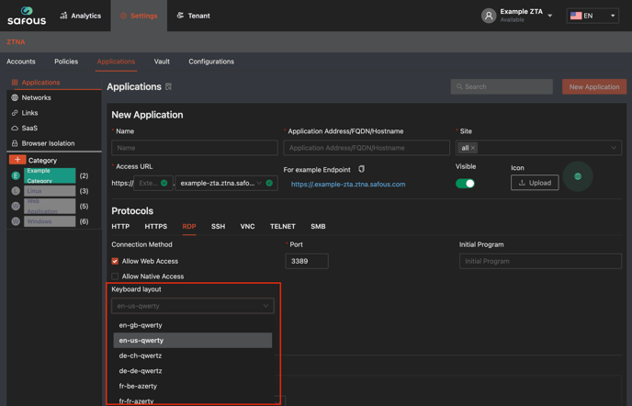The width and height of the screenshot is (632, 406).
Task: Open Networks in the sidebar
Action: (x=36, y=97)
